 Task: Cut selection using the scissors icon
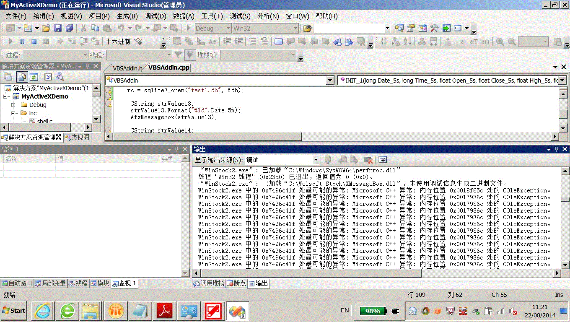pyautogui.click(x=83, y=29)
